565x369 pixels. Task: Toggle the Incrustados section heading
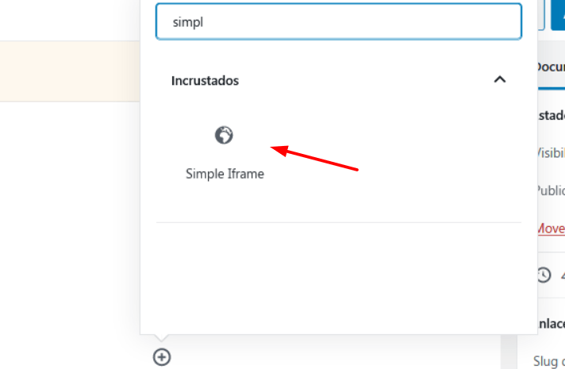coord(205,81)
